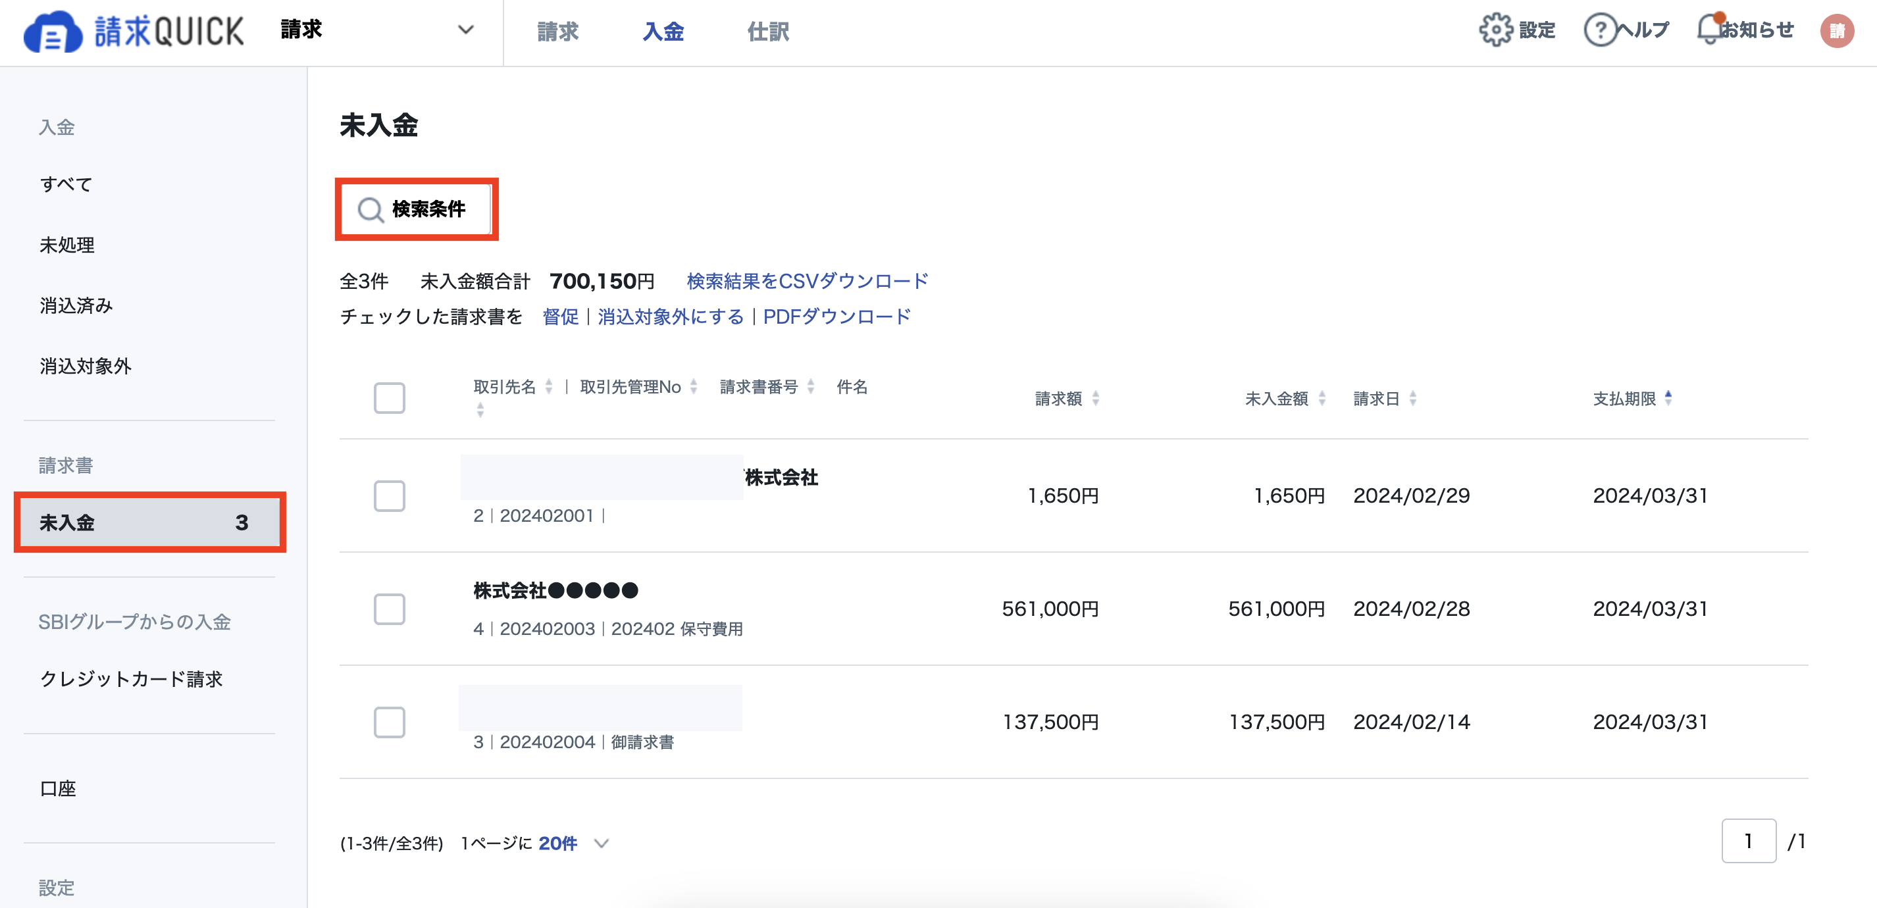
Task: Download results via 検索結果をCSVダウンロード link
Action: click(805, 280)
